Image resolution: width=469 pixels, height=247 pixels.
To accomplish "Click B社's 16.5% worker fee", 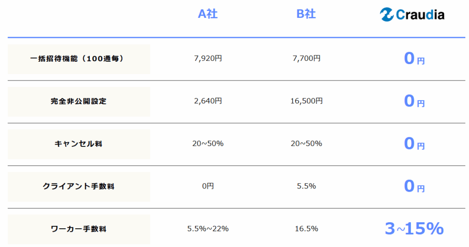I will (x=306, y=229).
